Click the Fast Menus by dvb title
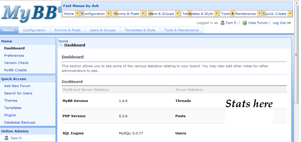 (81, 6)
